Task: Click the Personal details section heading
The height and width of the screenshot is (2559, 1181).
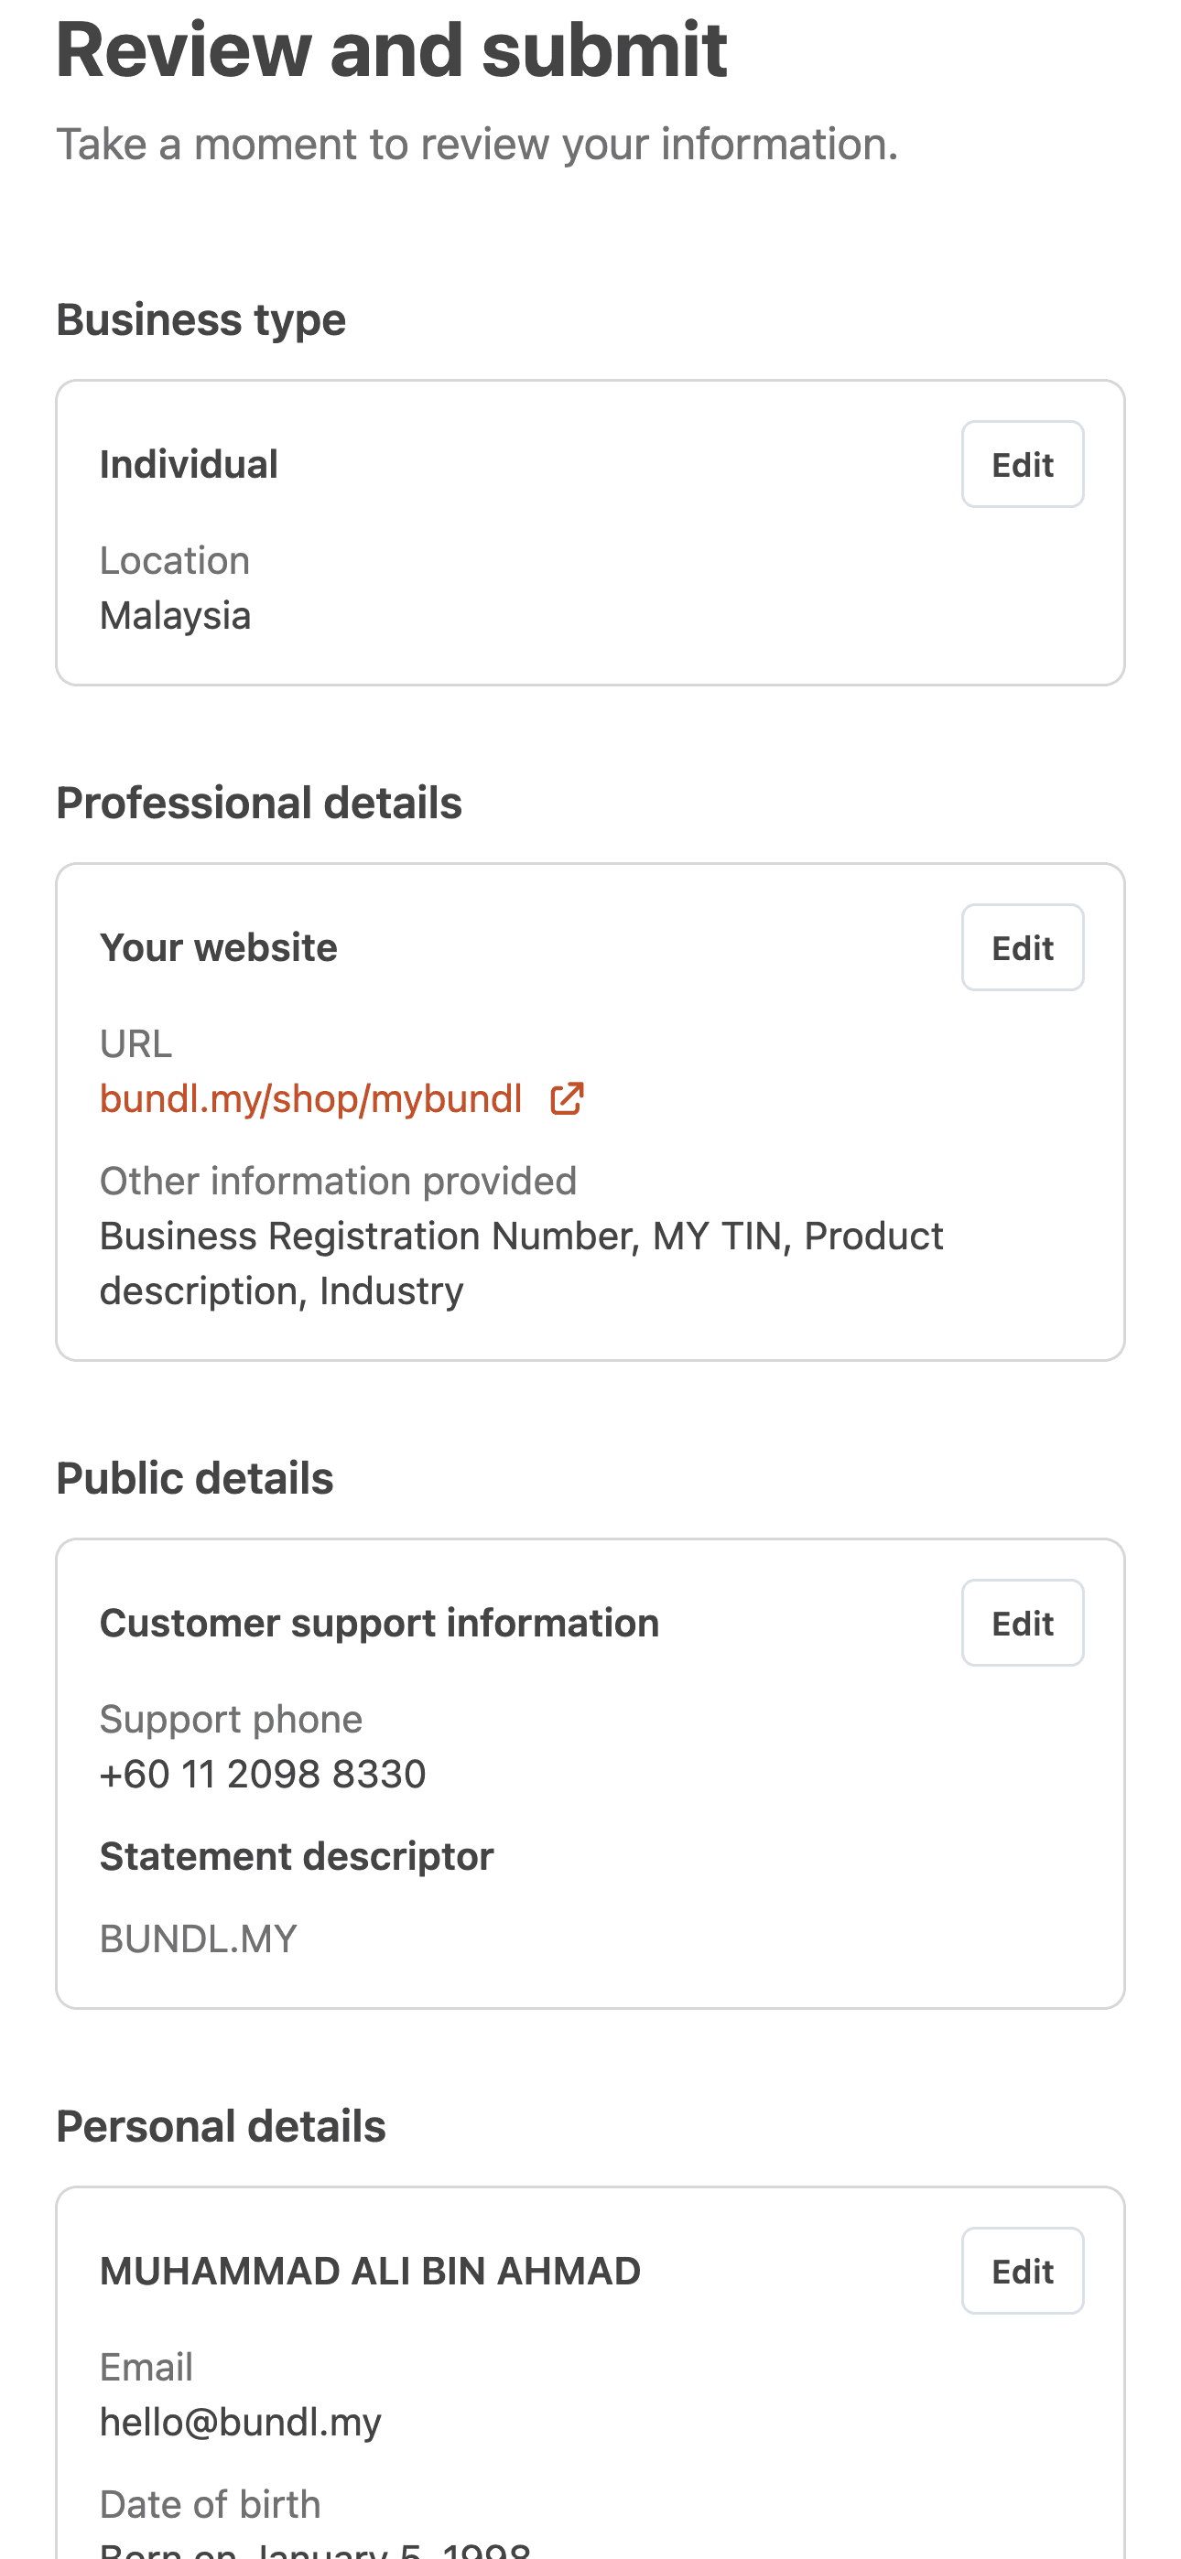Action: click(x=221, y=2127)
